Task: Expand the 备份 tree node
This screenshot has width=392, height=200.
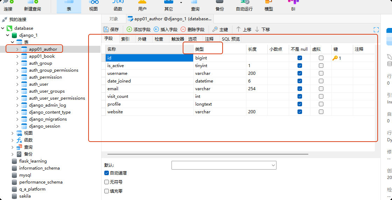Action: [x=12, y=154]
